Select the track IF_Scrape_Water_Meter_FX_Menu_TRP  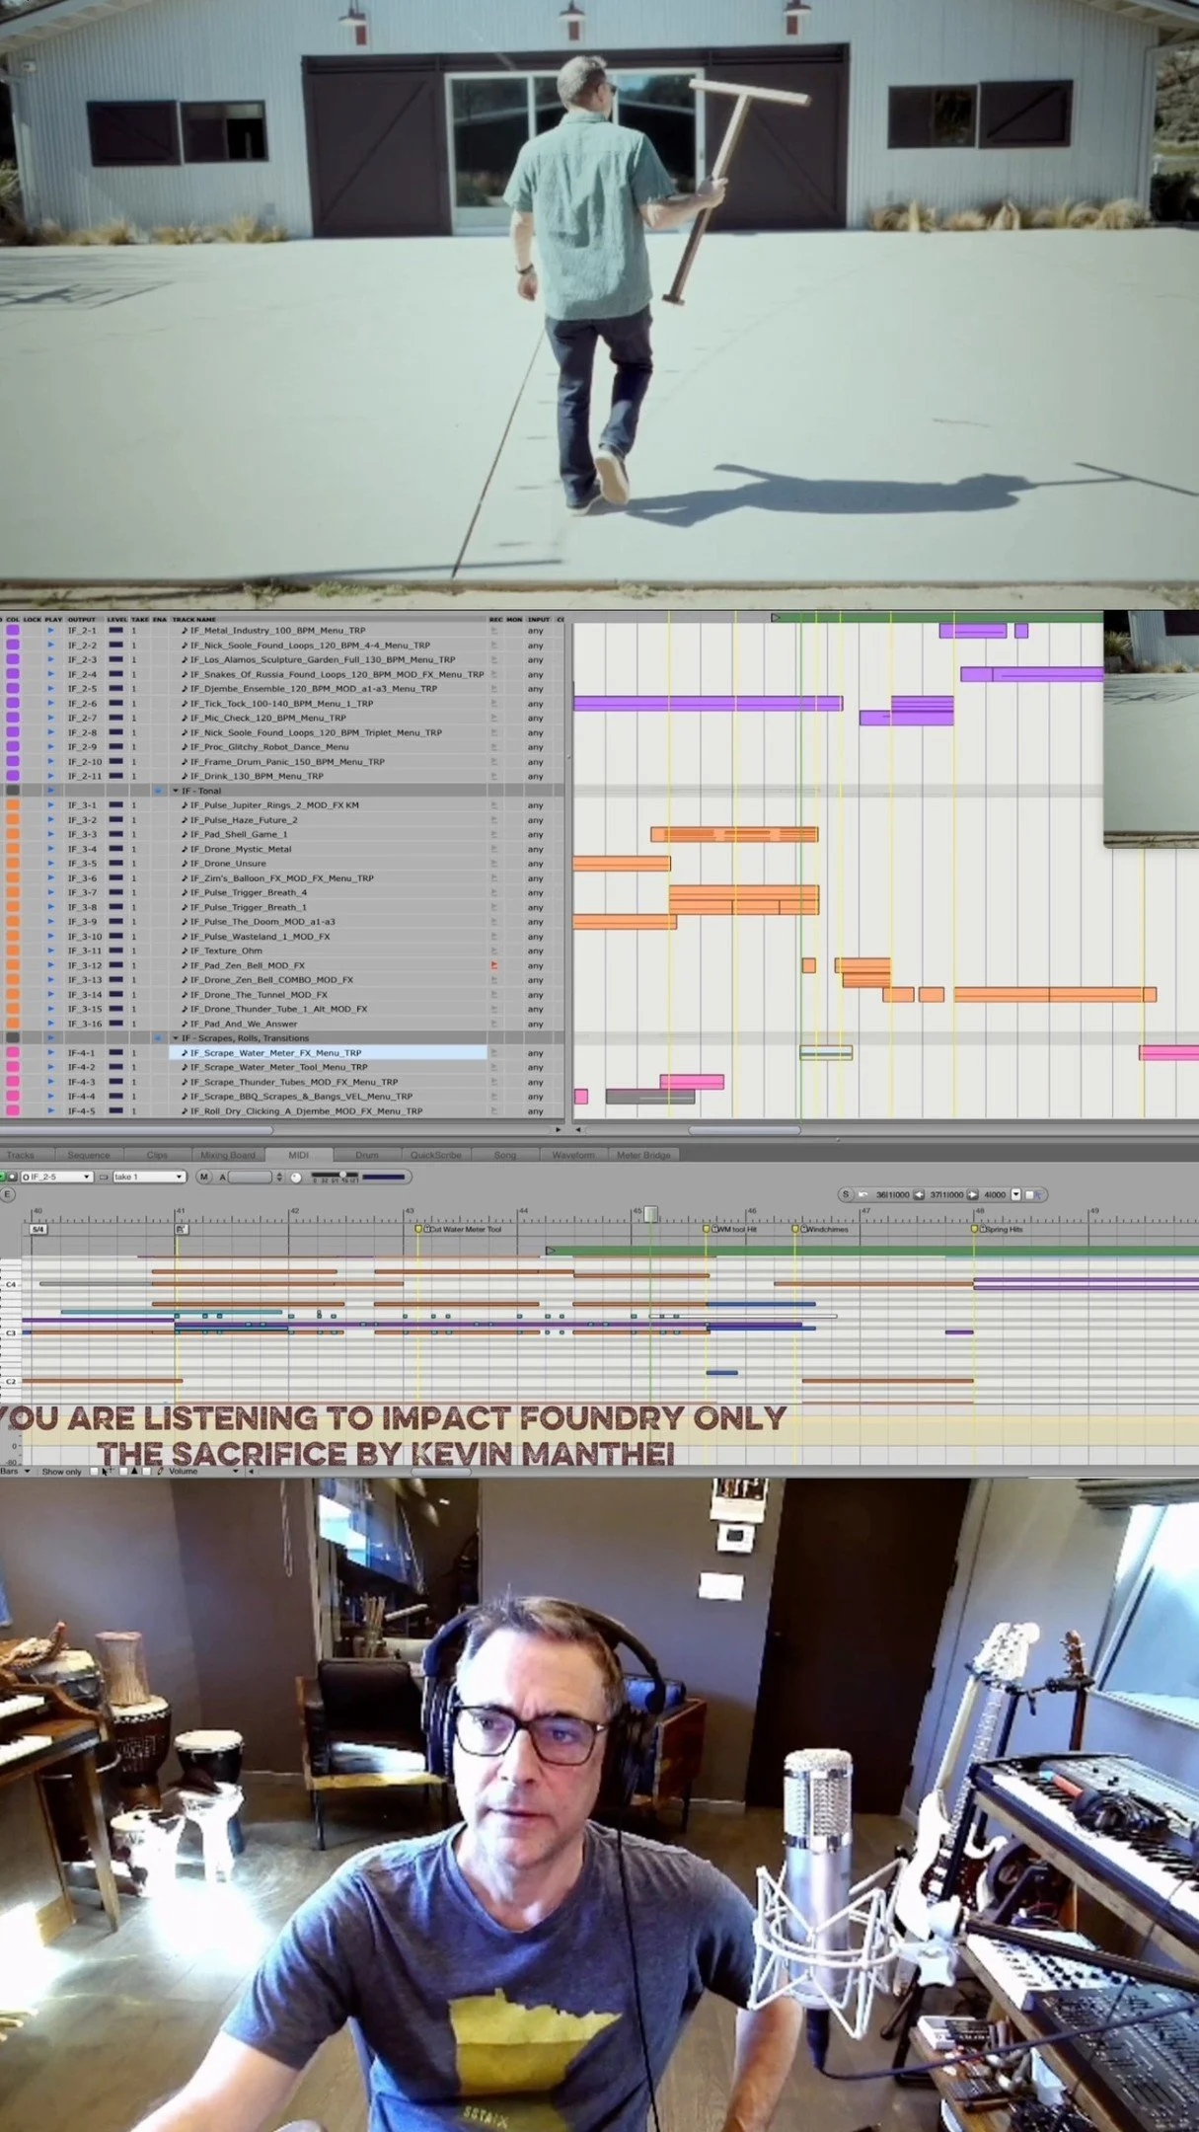tap(275, 1052)
